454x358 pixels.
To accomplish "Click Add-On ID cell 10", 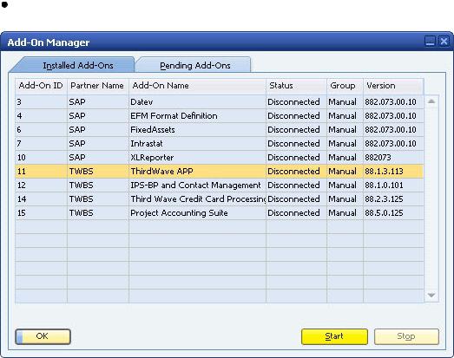I will (x=41, y=157).
